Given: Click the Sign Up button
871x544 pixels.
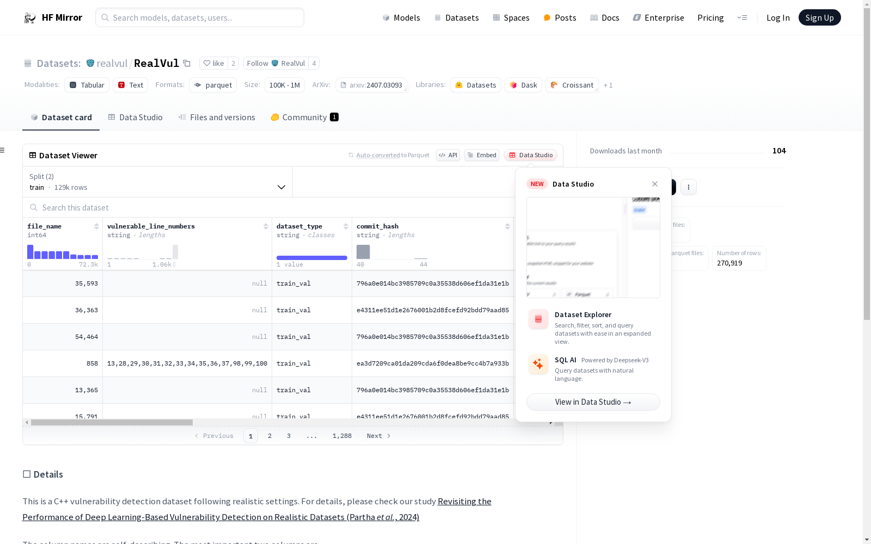Looking at the screenshot, I should [x=819, y=17].
